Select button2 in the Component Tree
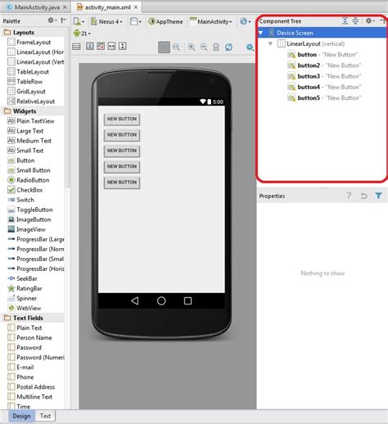Screen dimensions: 388x424 tap(324, 65)
